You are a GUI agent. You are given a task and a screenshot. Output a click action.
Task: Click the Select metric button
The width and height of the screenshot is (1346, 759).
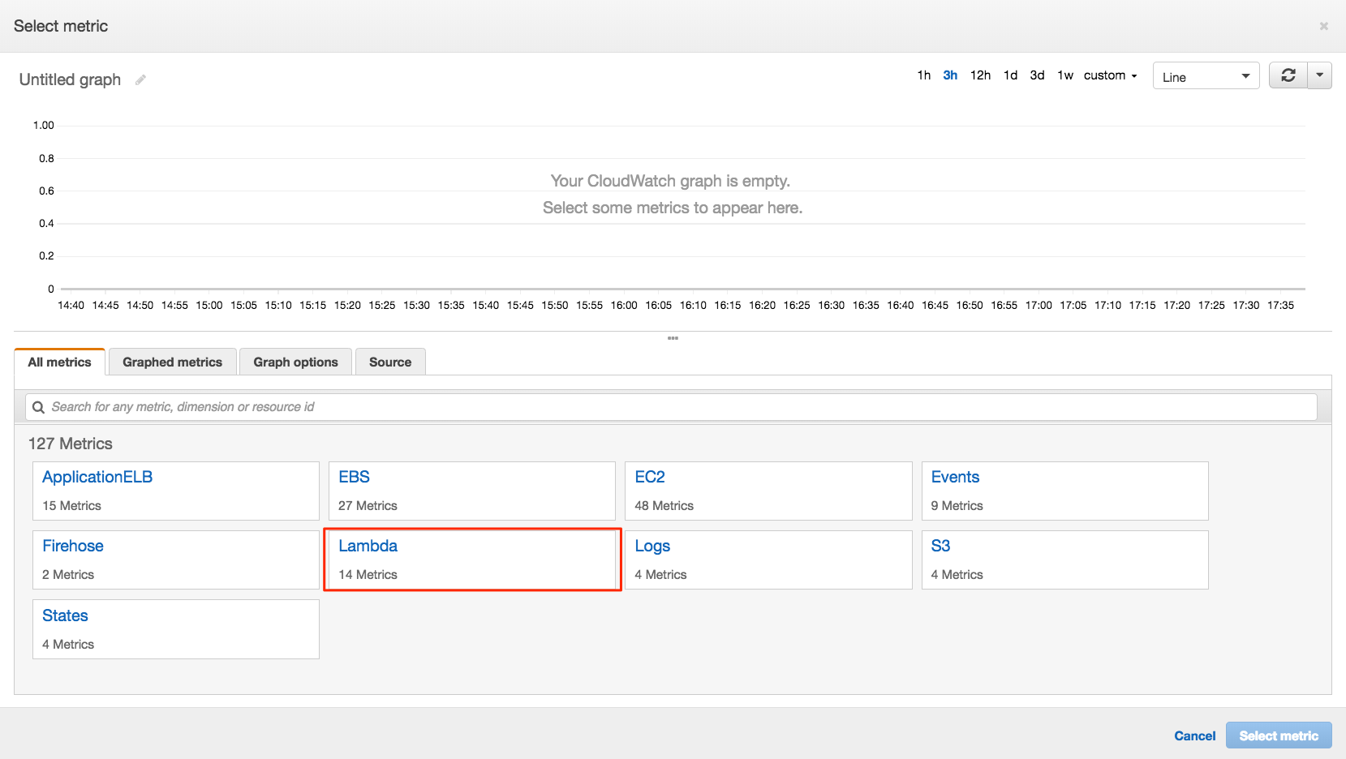(x=1279, y=735)
